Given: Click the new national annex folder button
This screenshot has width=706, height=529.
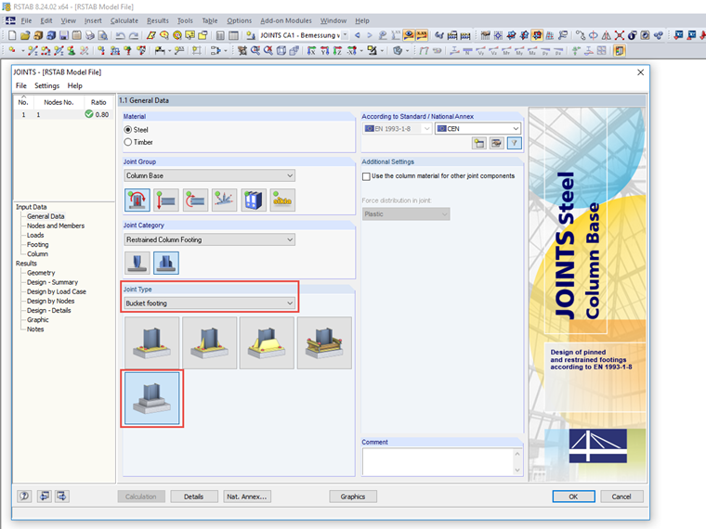Looking at the screenshot, I should point(479,144).
